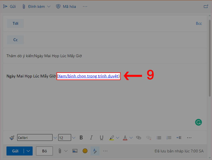
Task: Click the blue Gửi send button
Action: (x=15, y=151)
